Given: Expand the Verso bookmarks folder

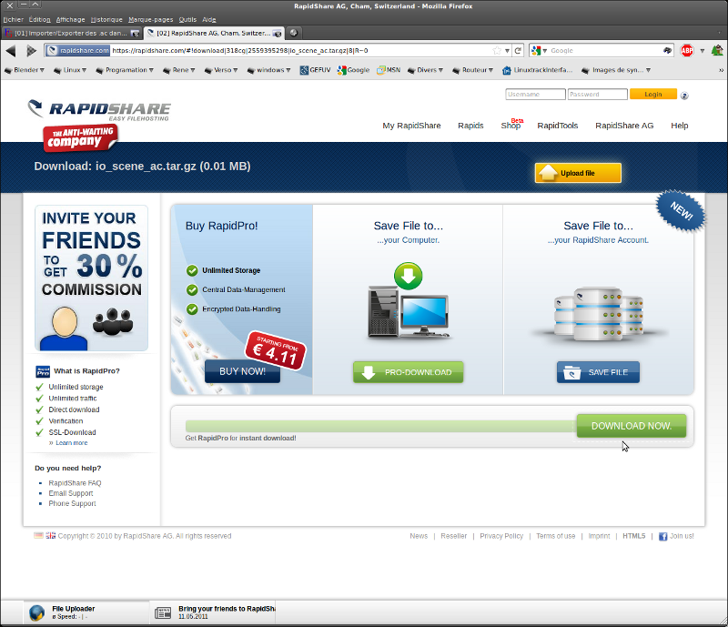Looking at the screenshot, I should [221, 70].
